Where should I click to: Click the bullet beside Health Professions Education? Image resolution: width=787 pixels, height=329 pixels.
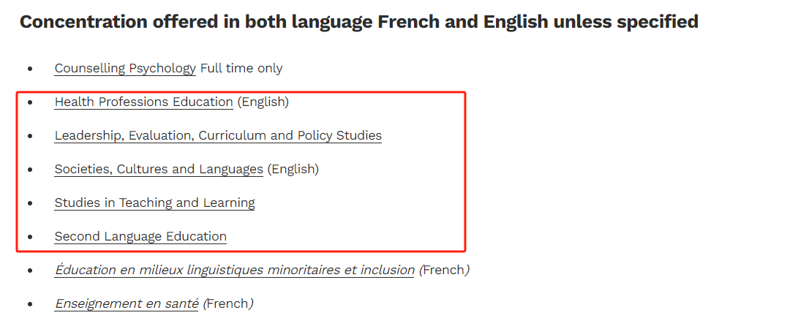click(x=30, y=102)
